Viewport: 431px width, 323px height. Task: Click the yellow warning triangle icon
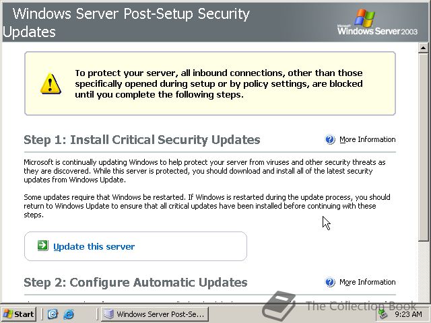(51, 83)
